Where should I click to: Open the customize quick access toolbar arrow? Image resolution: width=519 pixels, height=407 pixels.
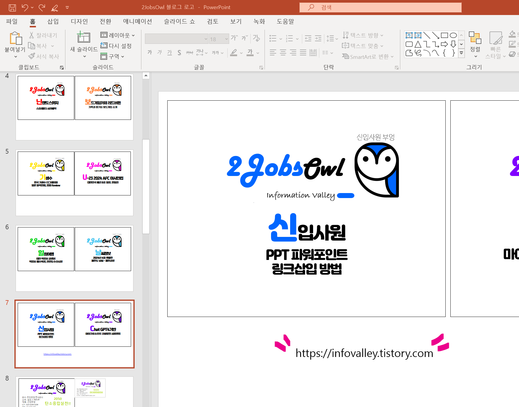[67, 8]
